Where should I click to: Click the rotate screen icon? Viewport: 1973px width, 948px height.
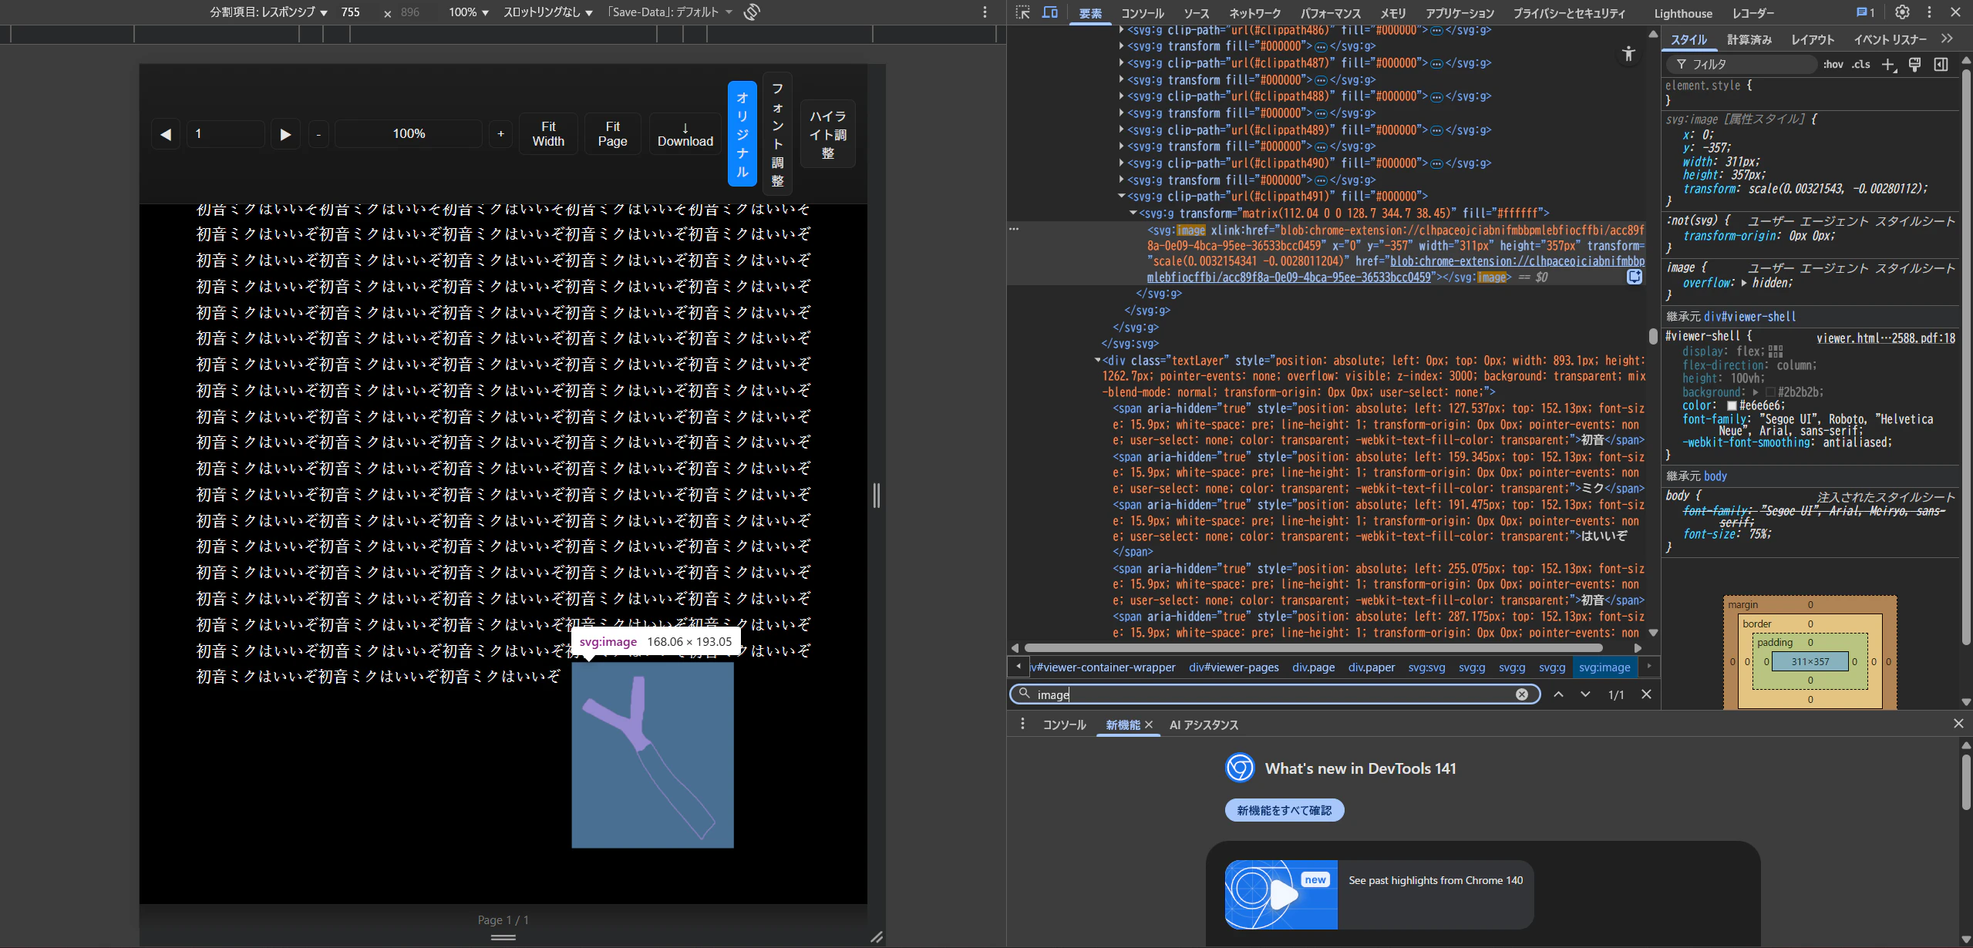tap(752, 12)
